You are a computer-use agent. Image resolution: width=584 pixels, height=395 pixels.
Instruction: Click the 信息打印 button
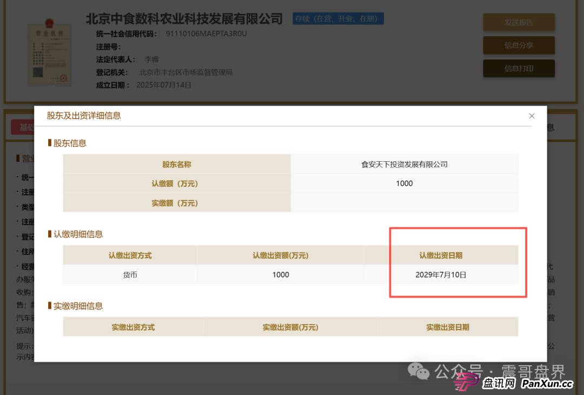[519, 68]
